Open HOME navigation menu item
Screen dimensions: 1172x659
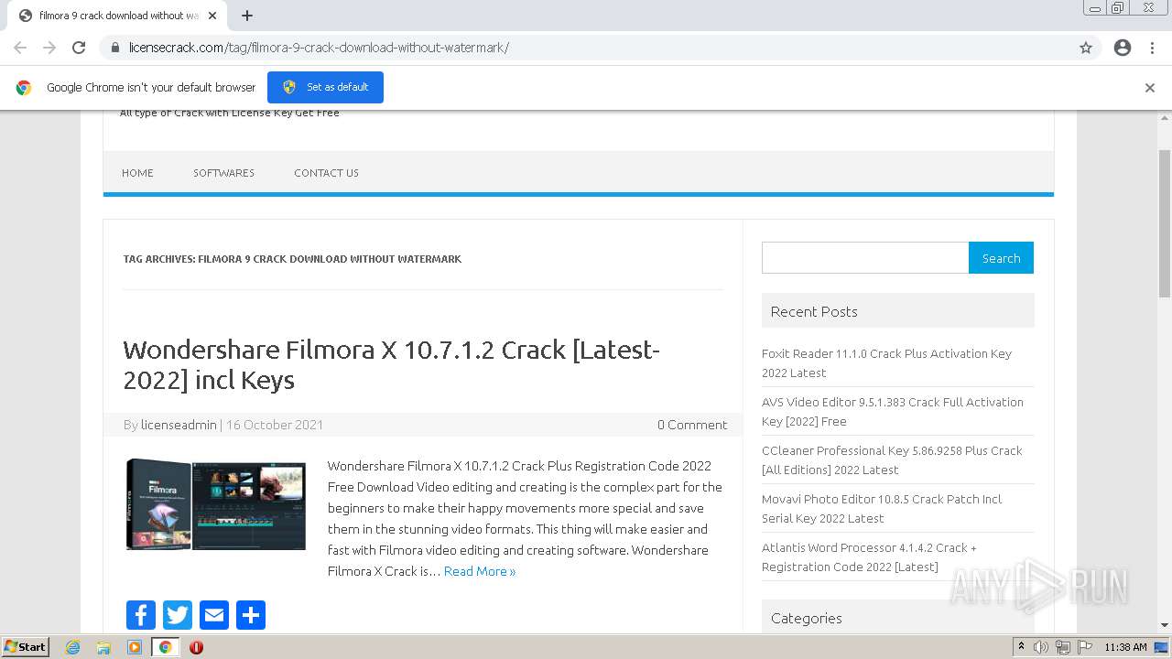click(137, 173)
